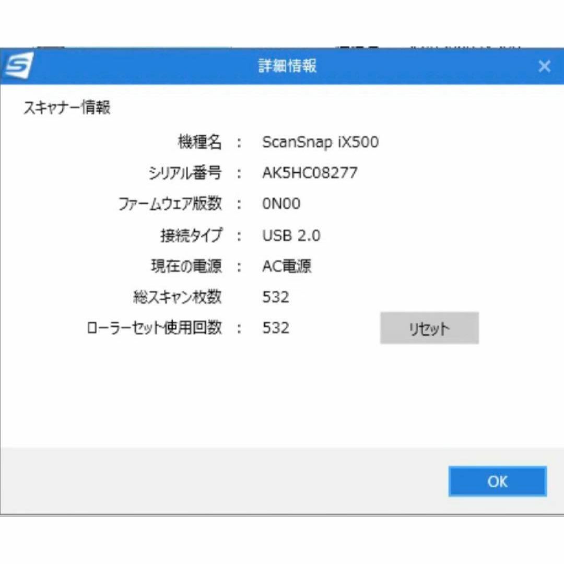Select the model name ScanSnap iX500

[x=320, y=142]
